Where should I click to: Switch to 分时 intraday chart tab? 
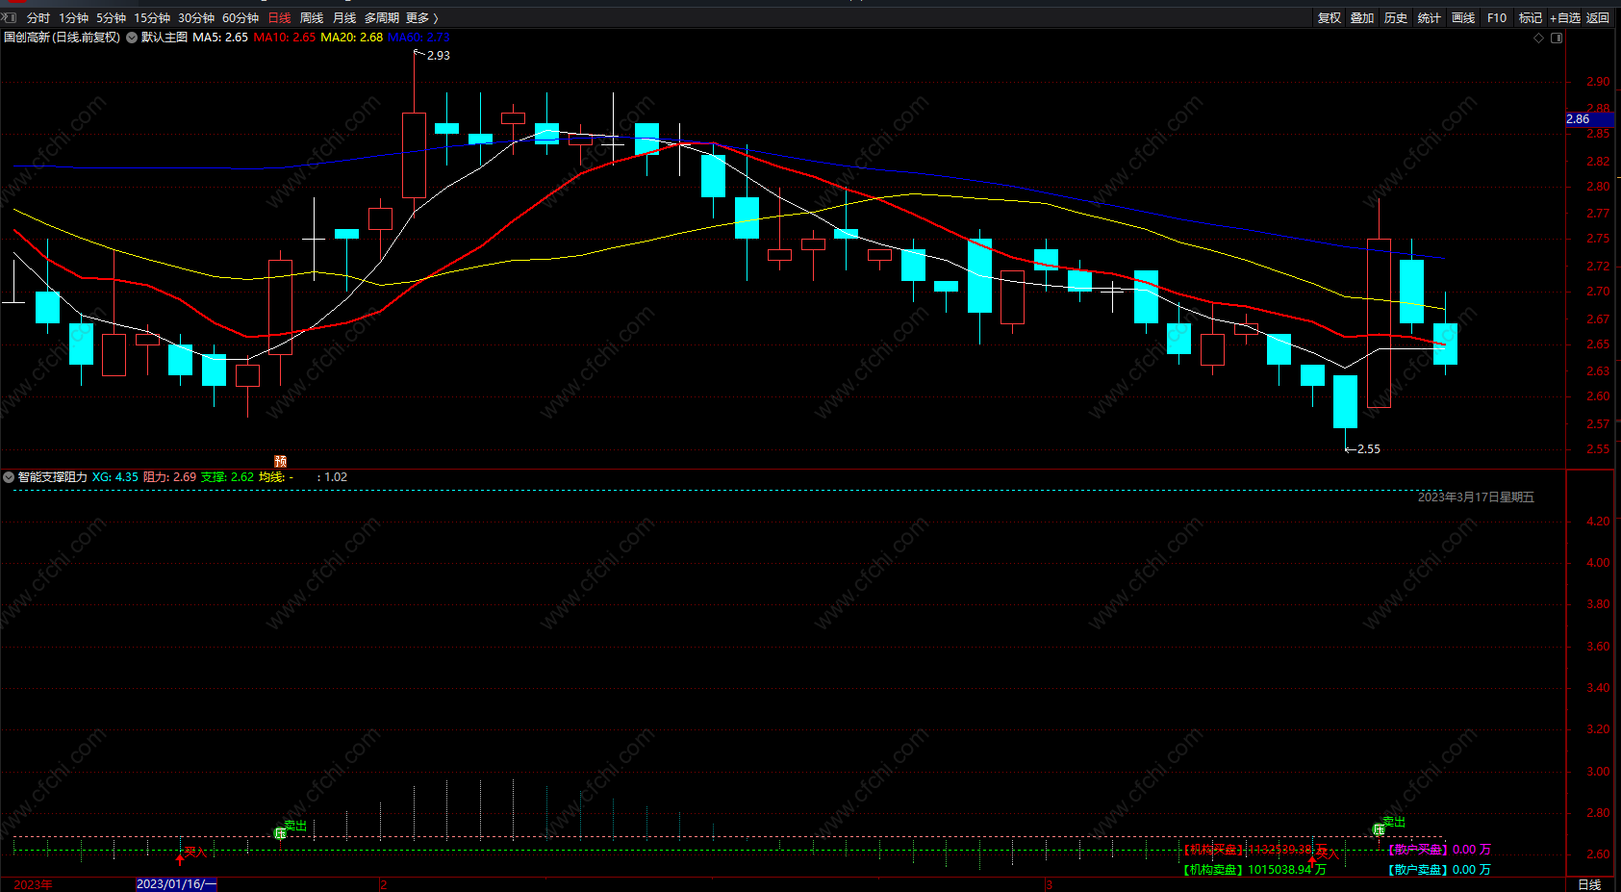pyautogui.click(x=38, y=18)
